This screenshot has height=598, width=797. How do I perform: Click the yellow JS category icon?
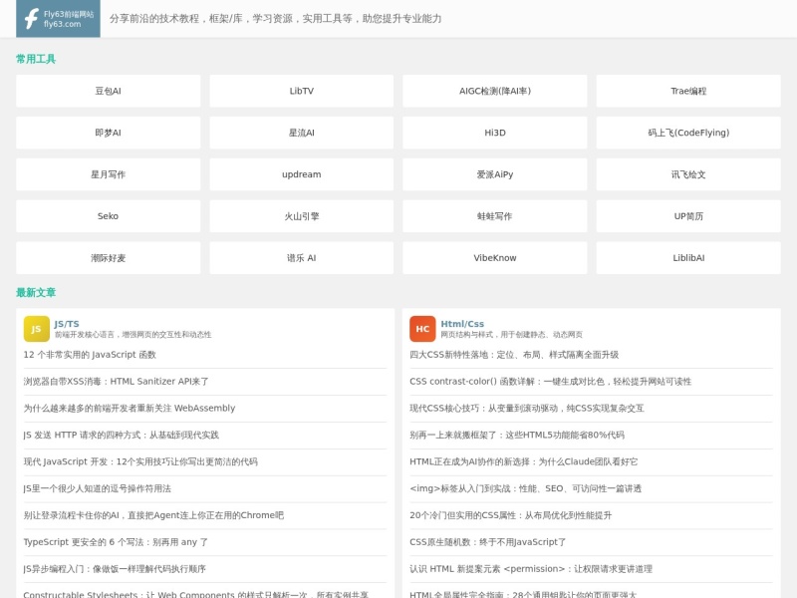coord(37,329)
